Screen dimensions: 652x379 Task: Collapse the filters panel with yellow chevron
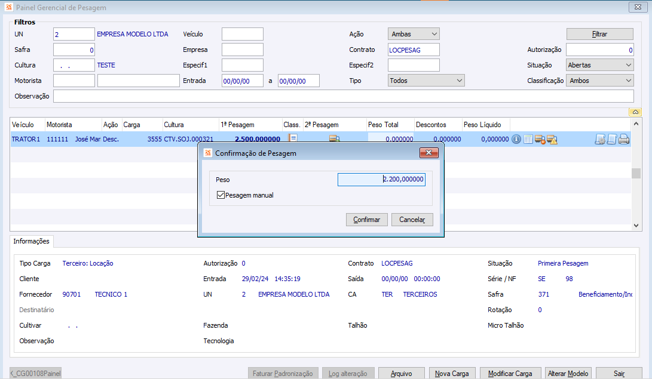pyautogui.click(x=635, y=112)
